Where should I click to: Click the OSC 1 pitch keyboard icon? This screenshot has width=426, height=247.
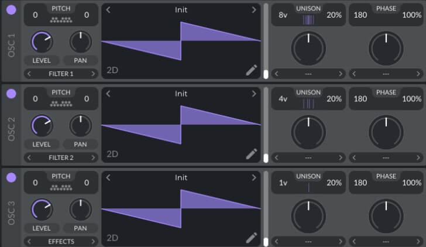(61, 20)
